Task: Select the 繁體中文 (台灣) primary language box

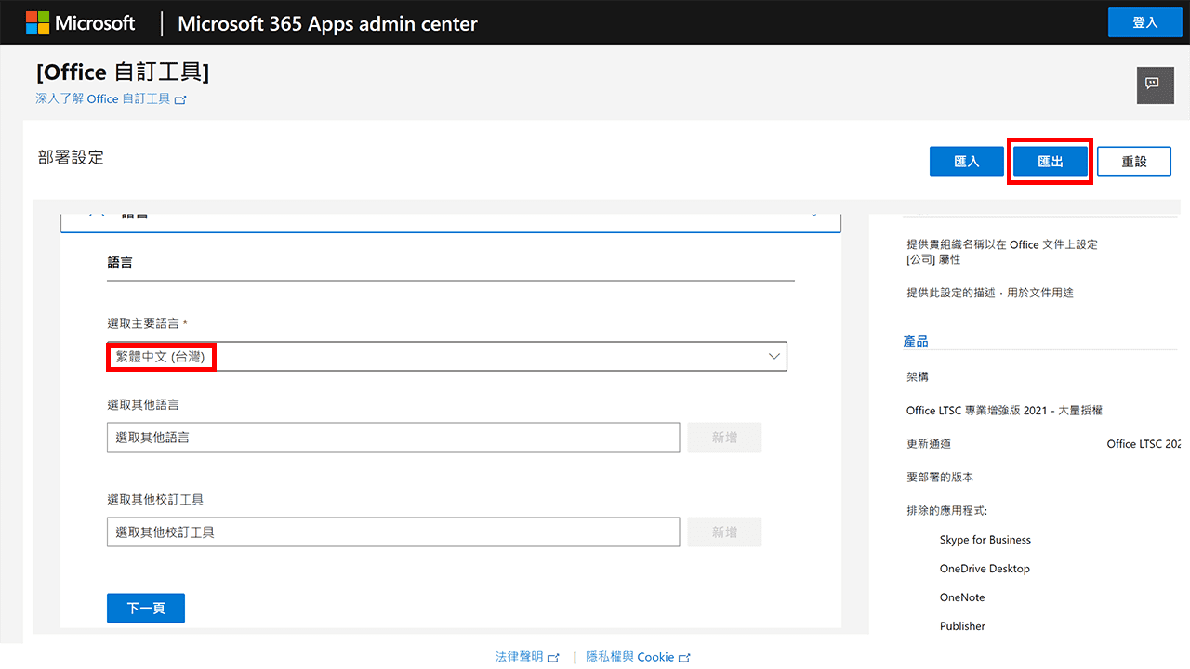Action: pyautogui.click(x=446, y=357)
